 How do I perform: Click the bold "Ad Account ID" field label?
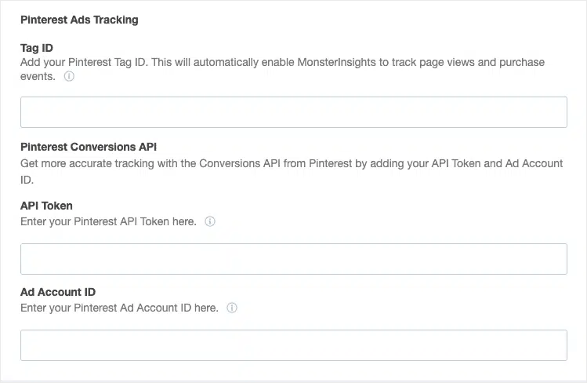(58, 293)
